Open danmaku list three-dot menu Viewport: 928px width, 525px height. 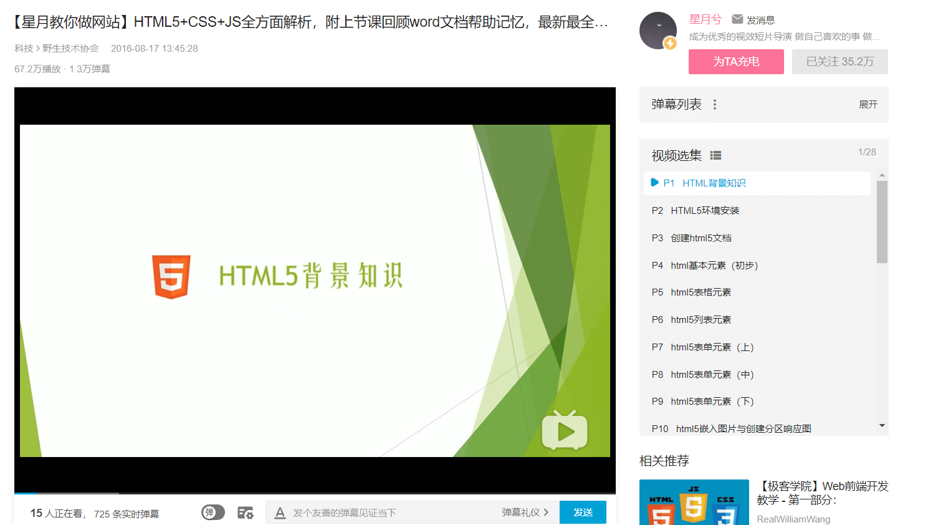click(x=715, y=105)
